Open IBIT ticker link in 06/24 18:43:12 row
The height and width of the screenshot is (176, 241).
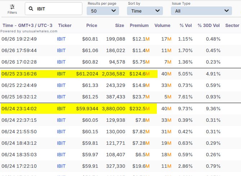pos(61,143)
